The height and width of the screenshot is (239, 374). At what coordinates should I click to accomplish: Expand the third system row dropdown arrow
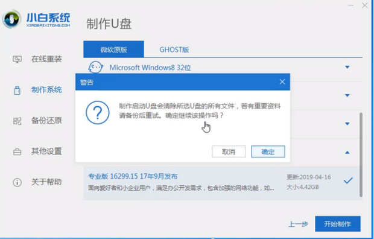pos(347,124)
